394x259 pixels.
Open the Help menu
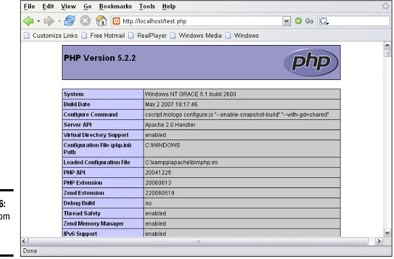click(169, 6)
